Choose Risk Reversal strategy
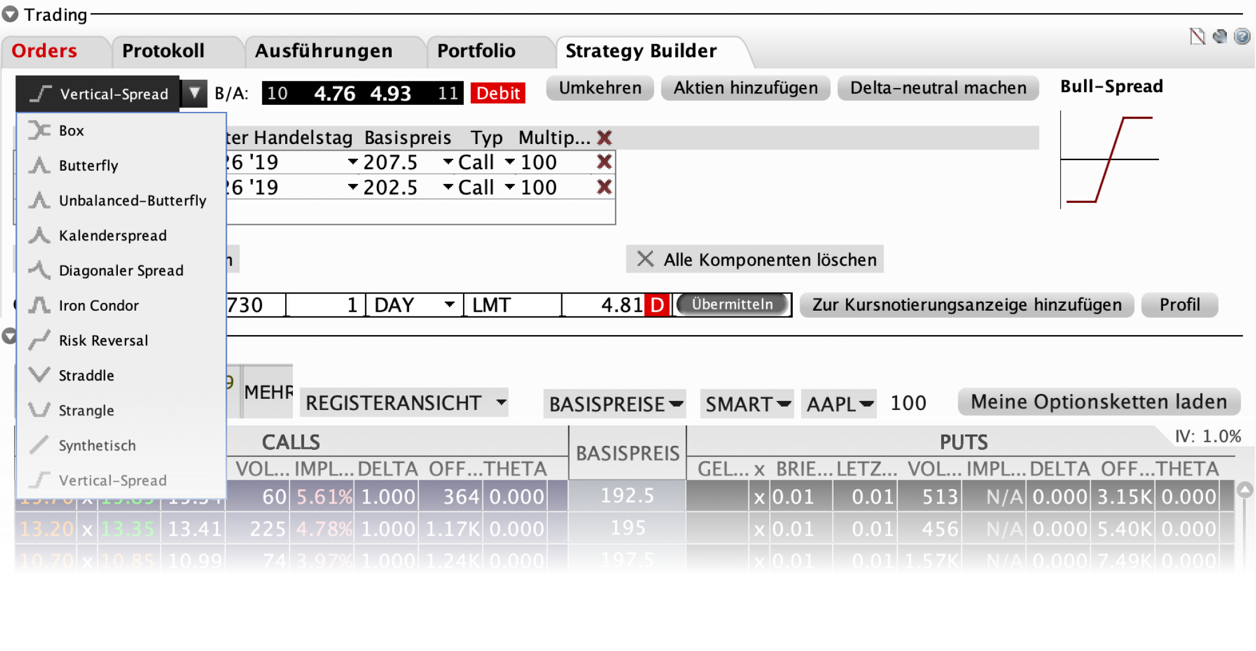The width and height of the screenshot is (1256, 651). pyautogui.click(x=121, y=340)
